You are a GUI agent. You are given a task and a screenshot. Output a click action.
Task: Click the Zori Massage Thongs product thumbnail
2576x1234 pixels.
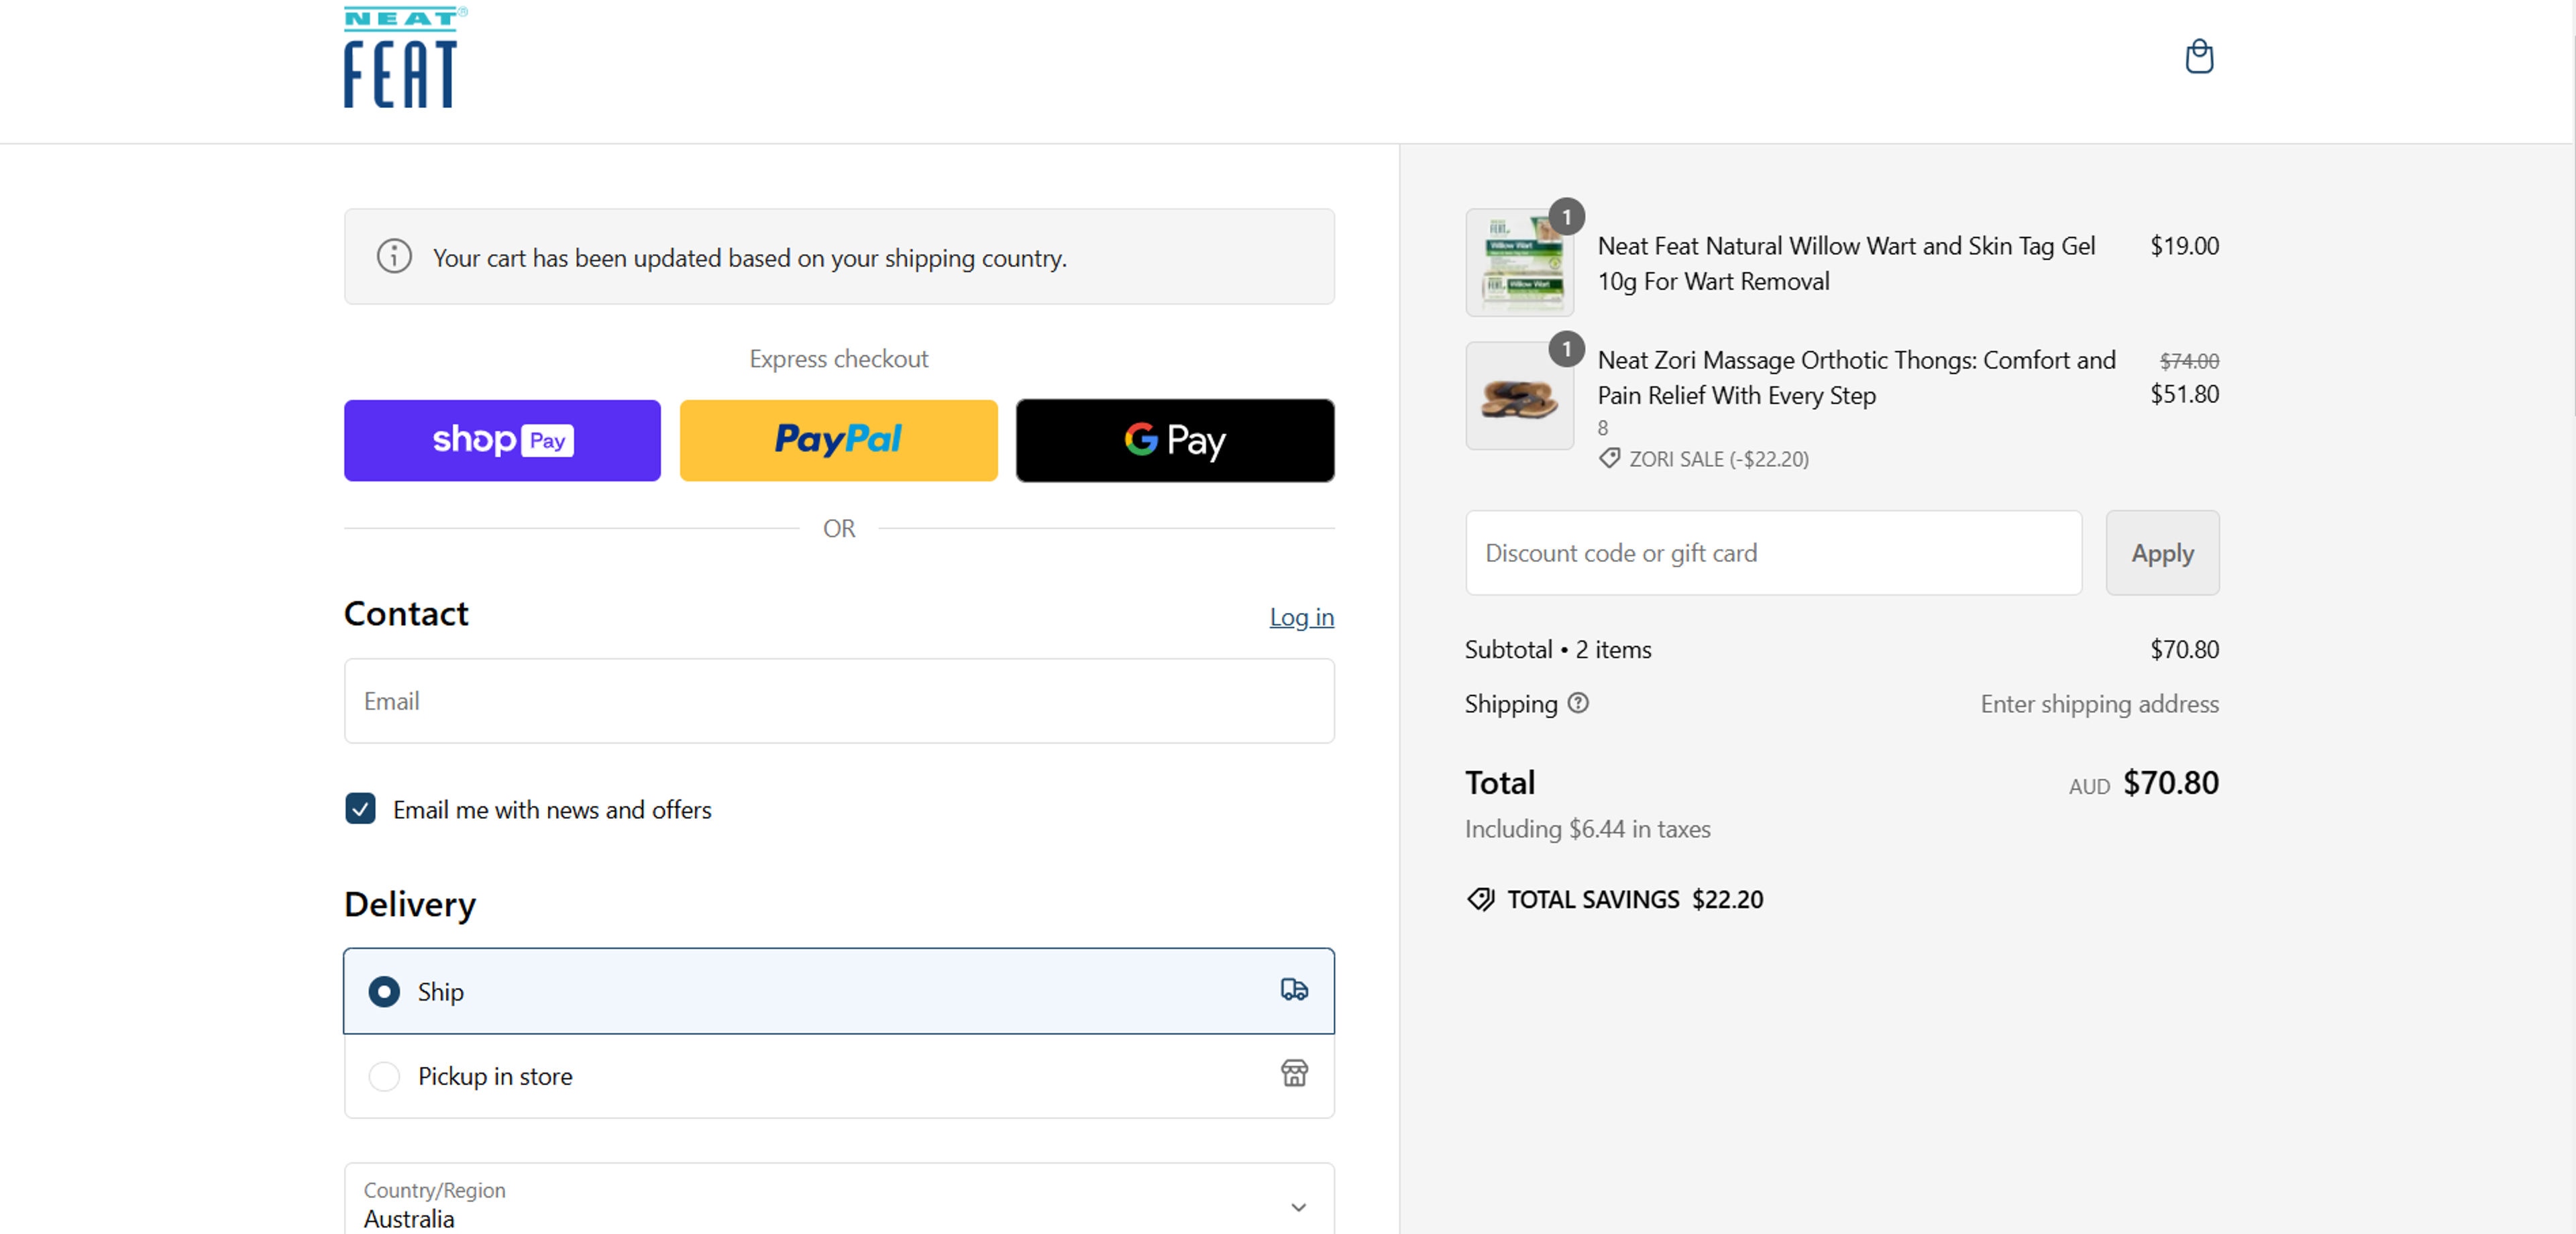click(1519, 396)
